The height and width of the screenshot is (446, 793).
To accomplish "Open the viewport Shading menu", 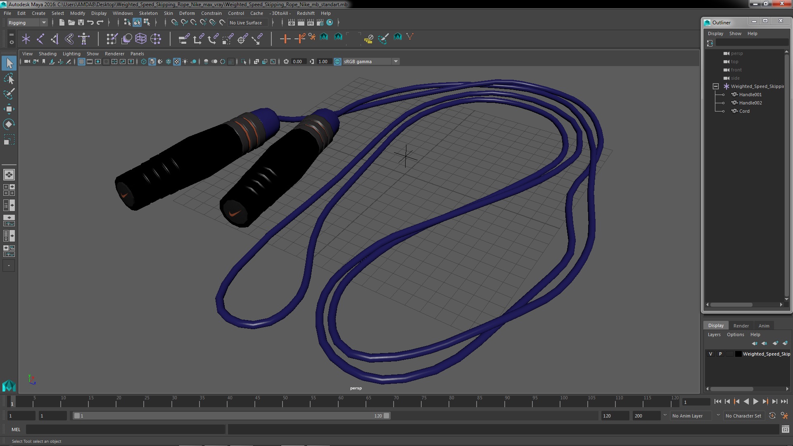I will coord(47,54).
